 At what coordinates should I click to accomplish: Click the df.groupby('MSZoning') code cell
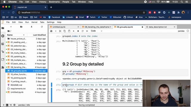[125, 73]
